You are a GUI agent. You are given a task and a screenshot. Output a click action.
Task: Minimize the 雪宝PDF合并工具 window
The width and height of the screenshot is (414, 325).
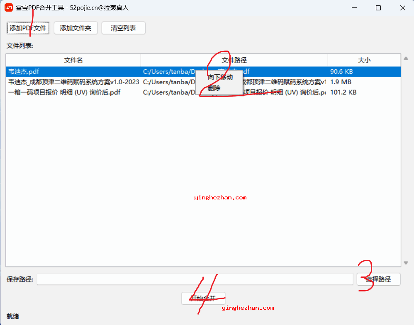tap(354, 8)
